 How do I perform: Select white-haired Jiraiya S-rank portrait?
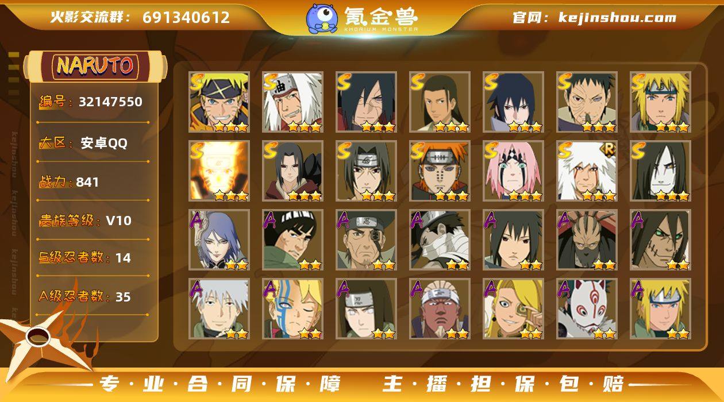[x=292, y=102]
